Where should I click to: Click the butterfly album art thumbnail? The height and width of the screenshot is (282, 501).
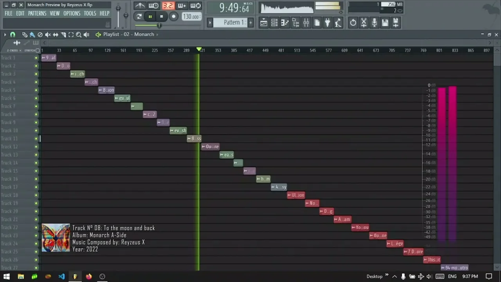click(x=56, y=238)
